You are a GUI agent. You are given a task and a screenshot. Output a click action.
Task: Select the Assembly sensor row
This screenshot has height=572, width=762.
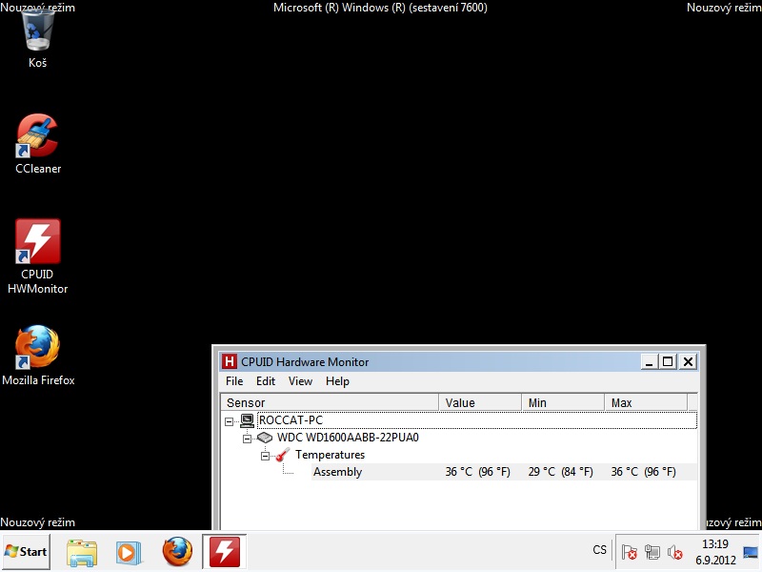pyautogui.click(x=504, y=472)
